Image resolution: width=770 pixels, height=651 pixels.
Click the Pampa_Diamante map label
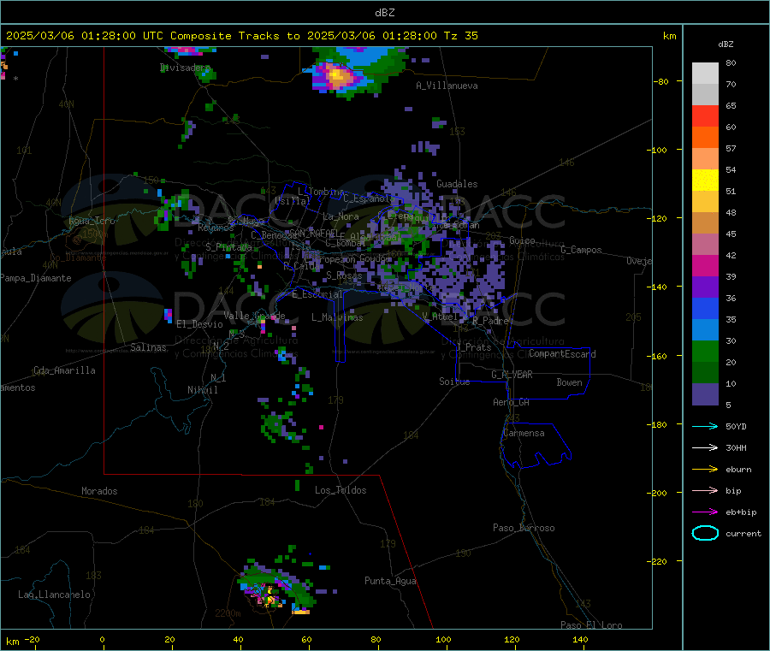click(x=36, y=278)
